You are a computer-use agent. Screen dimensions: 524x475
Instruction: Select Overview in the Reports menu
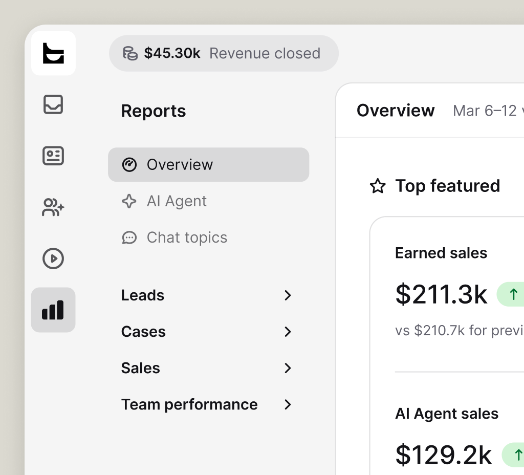[209, 165]
